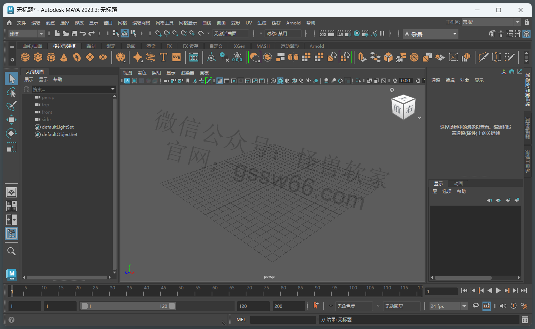Switch to the 雕刻 shelf tab
The height and width of the screenshot is (329, 535).
91,46
